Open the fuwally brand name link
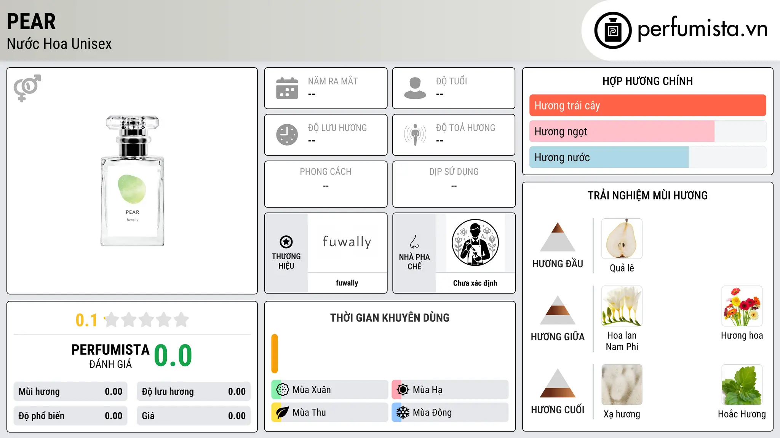780x438 pixels. (347, 283)
